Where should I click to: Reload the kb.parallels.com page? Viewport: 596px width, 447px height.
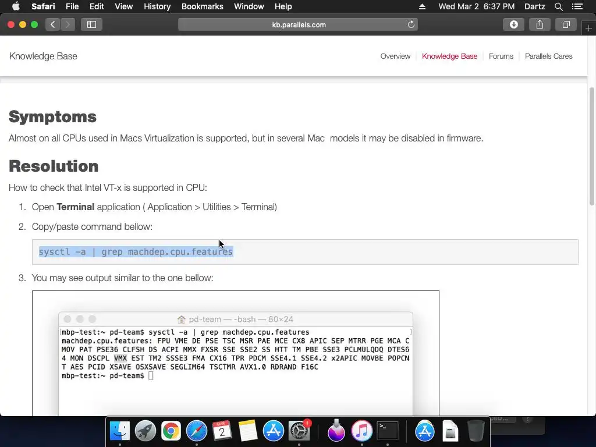pyautogui.click(x=411, y=24)
